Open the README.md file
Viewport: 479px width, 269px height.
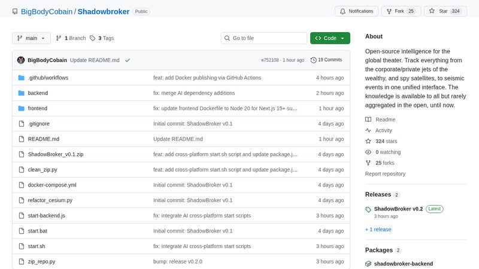point(44,139)
